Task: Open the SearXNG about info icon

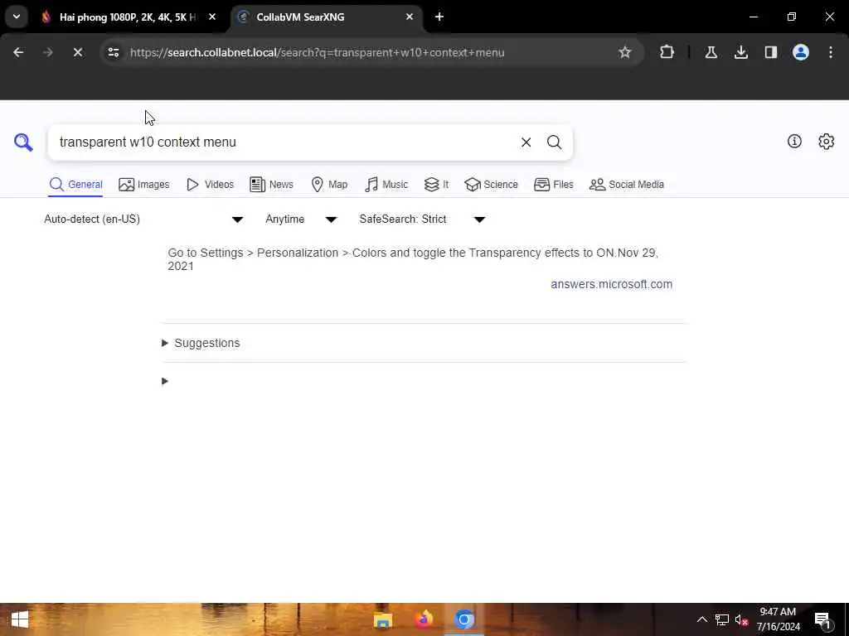Action: click(794, 142)
